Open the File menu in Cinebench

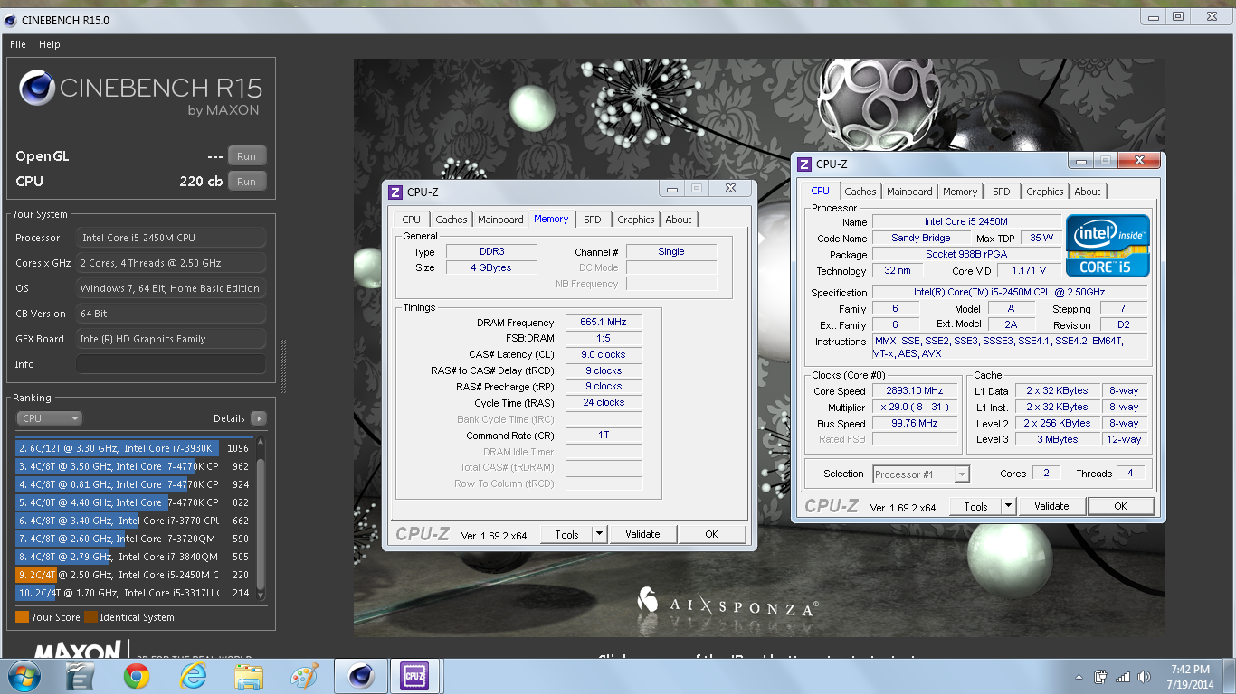[x=18, y=44]
